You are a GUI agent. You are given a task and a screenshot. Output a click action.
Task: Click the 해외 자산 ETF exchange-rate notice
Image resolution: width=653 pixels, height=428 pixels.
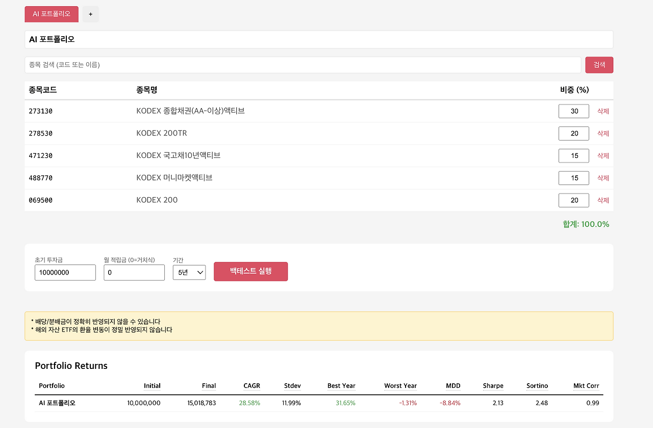(x=102, y=330)
